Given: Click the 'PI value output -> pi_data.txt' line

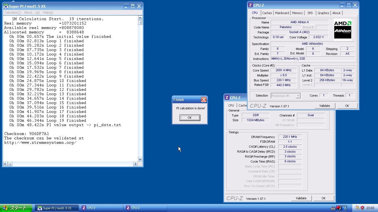Looking at the screenshot, I should [x=65, y=125].
